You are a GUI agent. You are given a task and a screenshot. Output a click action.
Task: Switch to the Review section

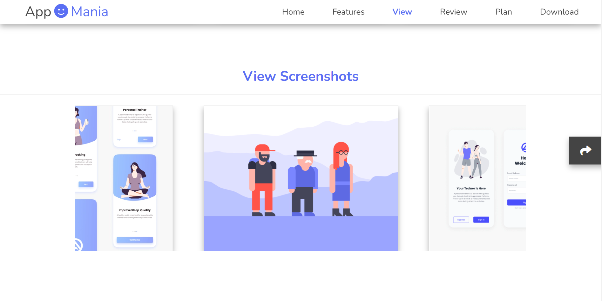[453, 12]
